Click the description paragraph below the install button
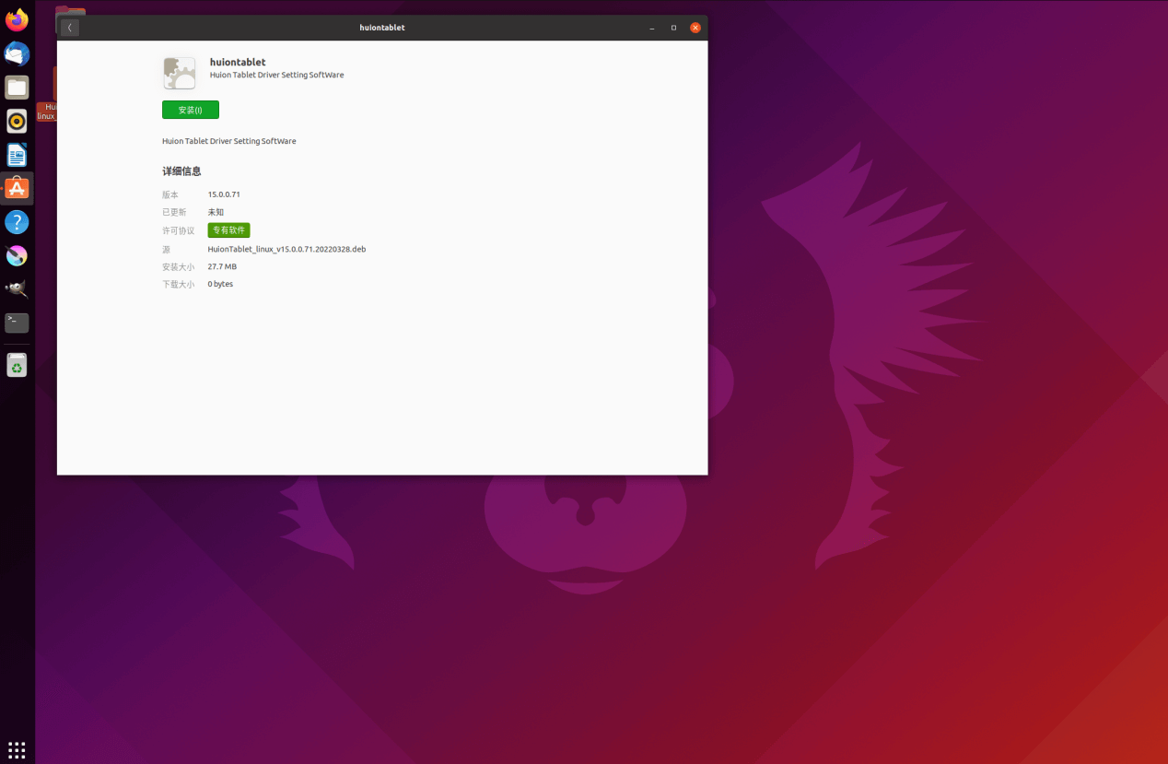 [x=229, y=141]
